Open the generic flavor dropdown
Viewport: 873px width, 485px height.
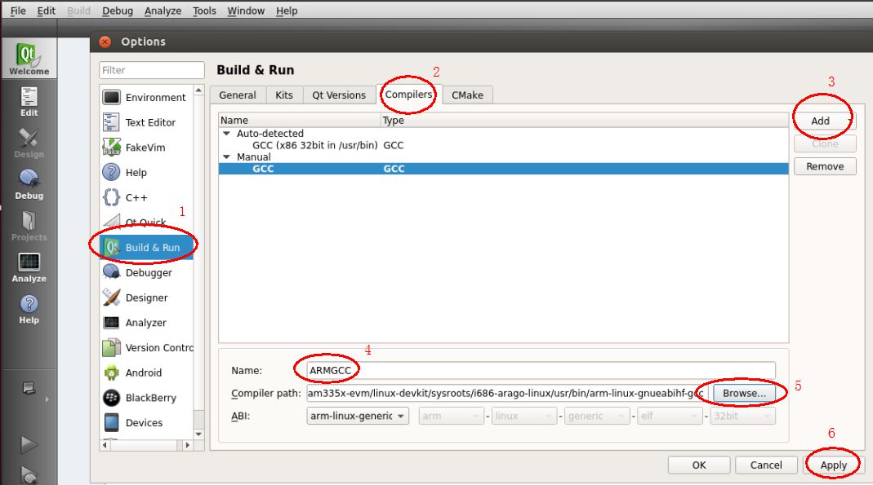(x=597, y=416)
